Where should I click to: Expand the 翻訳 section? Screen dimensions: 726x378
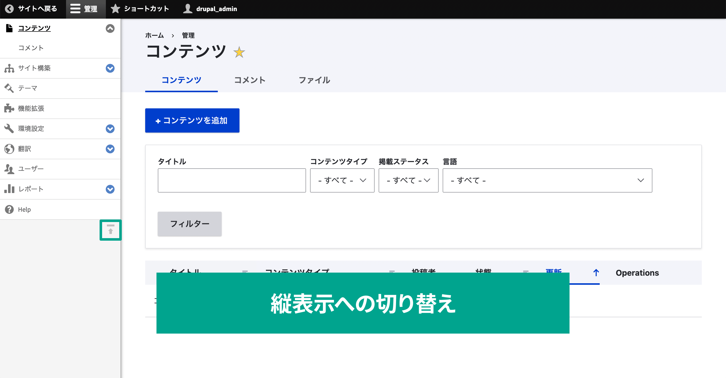tap(110, 149)
